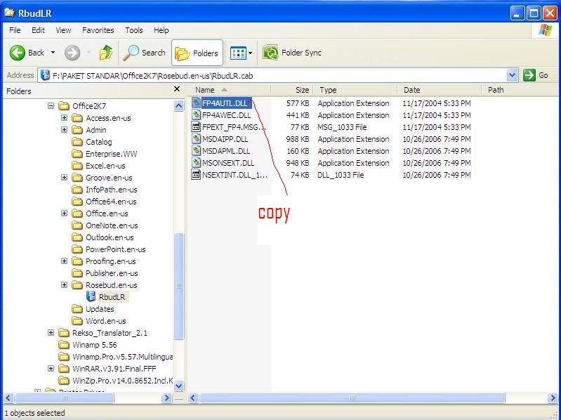561x420 pixels.
Task: Expand the Admin folder node
Action: tap(64, 129)
